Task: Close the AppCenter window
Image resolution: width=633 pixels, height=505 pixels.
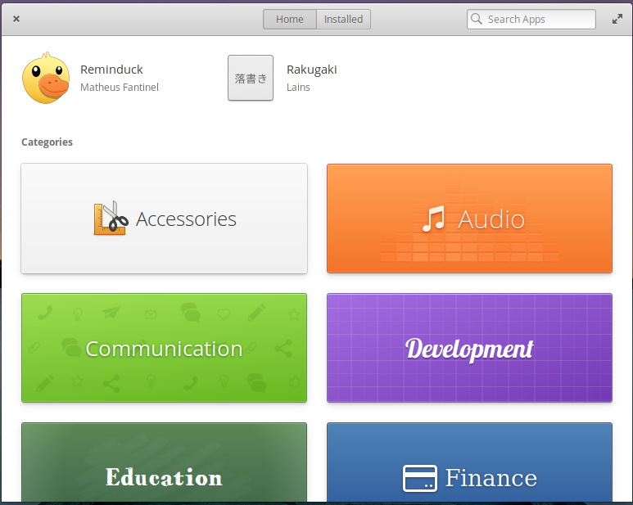Action: point(16,19)
